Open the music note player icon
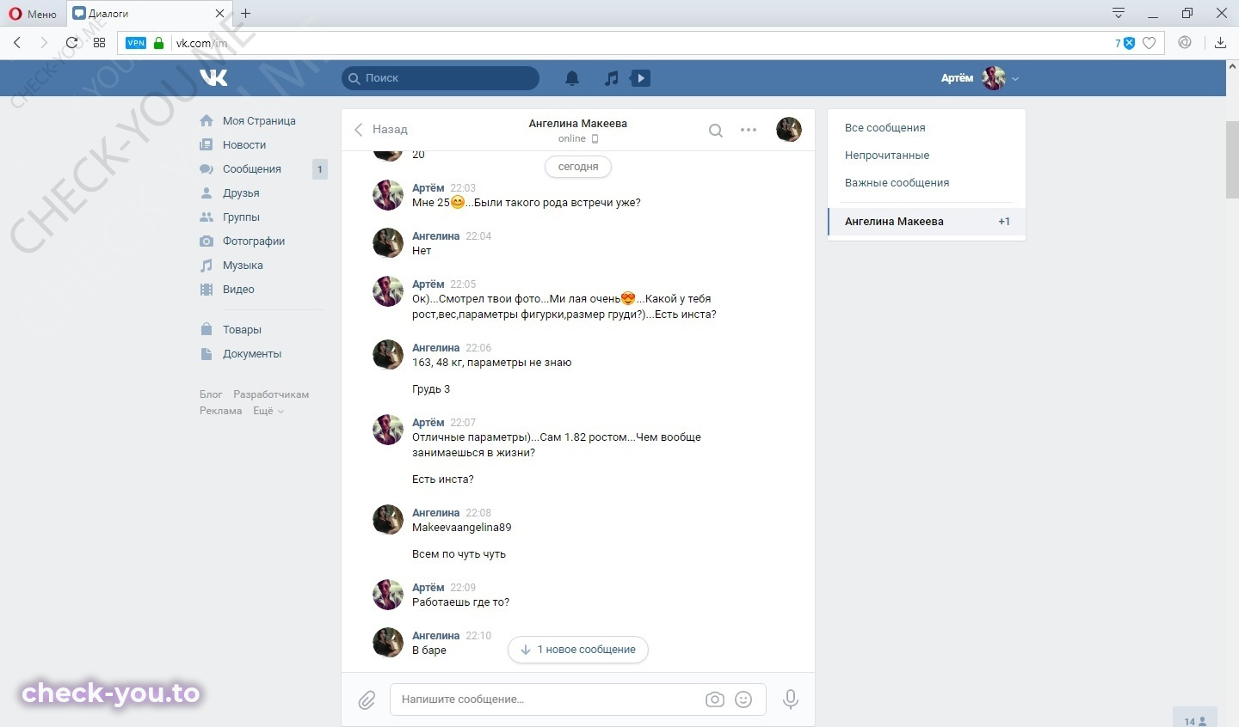 611,78
